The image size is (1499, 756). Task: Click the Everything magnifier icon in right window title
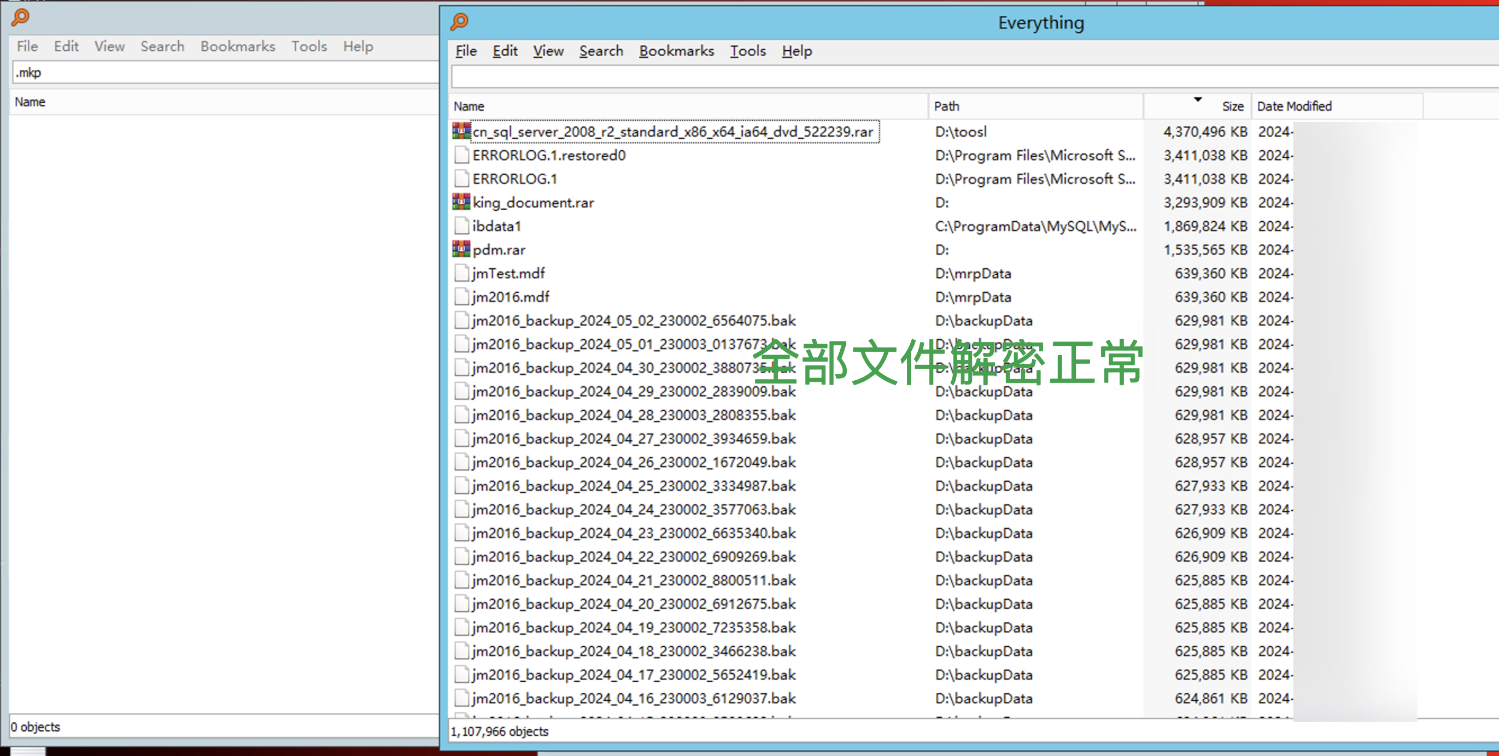459,22
